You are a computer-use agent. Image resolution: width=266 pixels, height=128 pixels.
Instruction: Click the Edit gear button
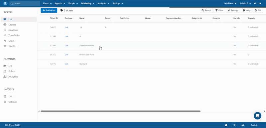pyautogui.click(x=258, y=11)
